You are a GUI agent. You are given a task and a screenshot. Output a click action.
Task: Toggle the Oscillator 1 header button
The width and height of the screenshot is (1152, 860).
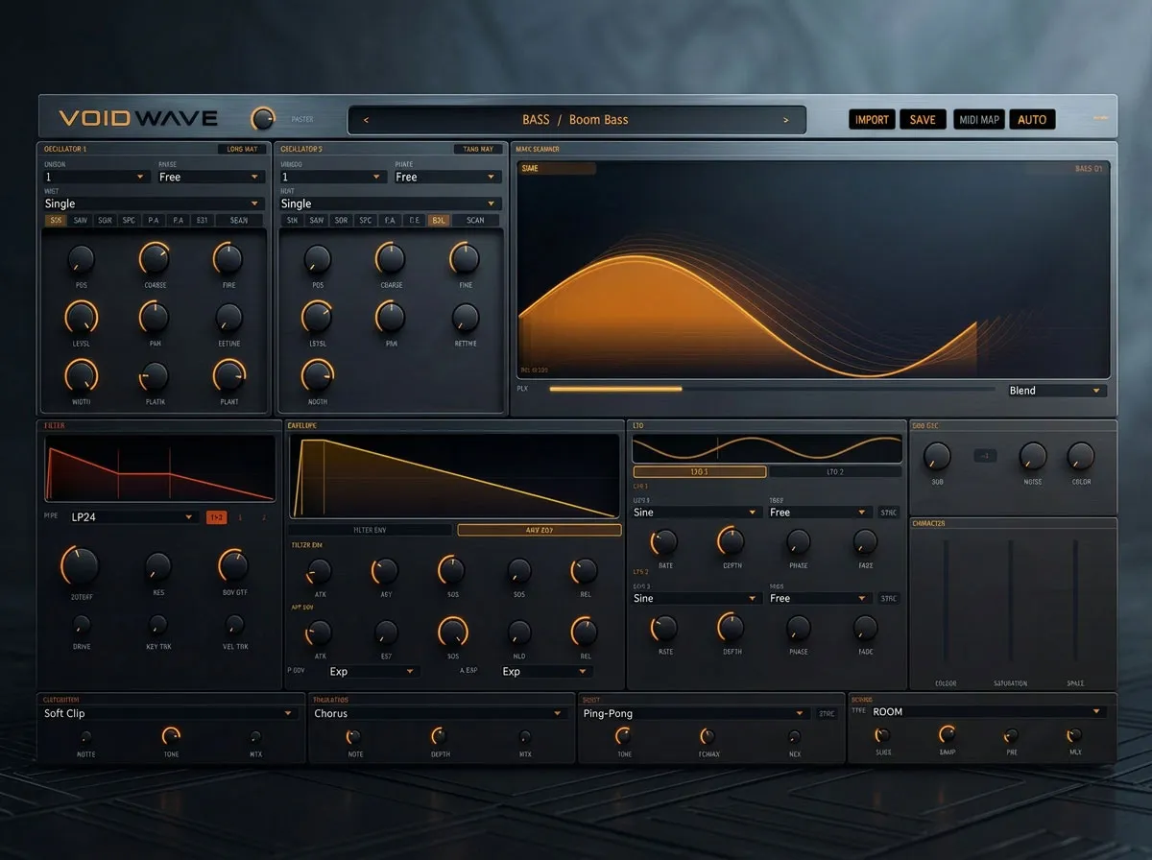(x=242, y=149)
